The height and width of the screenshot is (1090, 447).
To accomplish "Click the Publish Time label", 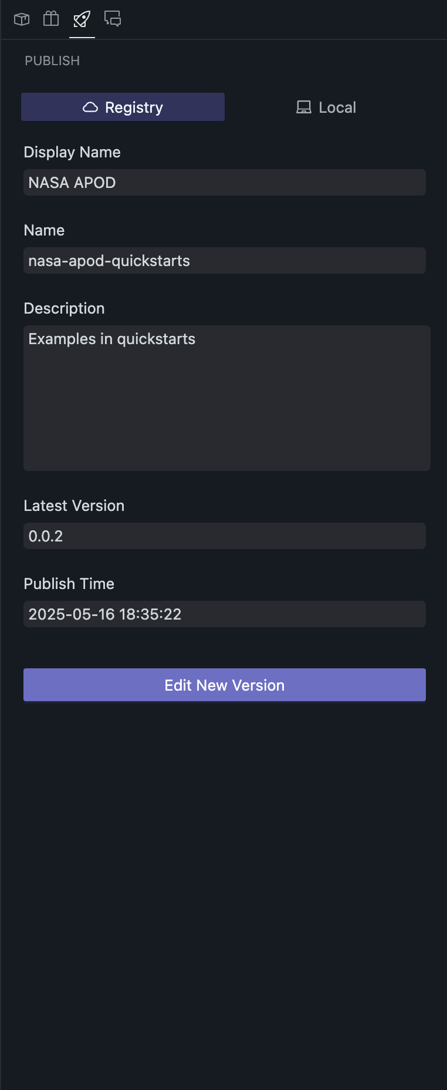I will [69, 584].
